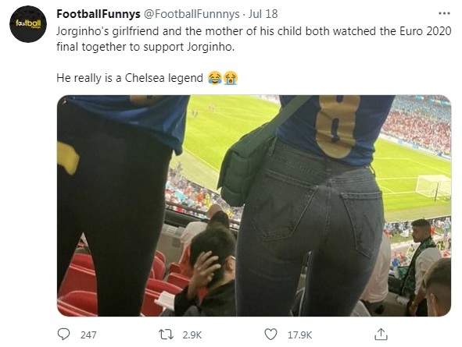Click the reply speech bubble icon
The width and height of the screenshot is (462, 347).
(x=63, y=335)
